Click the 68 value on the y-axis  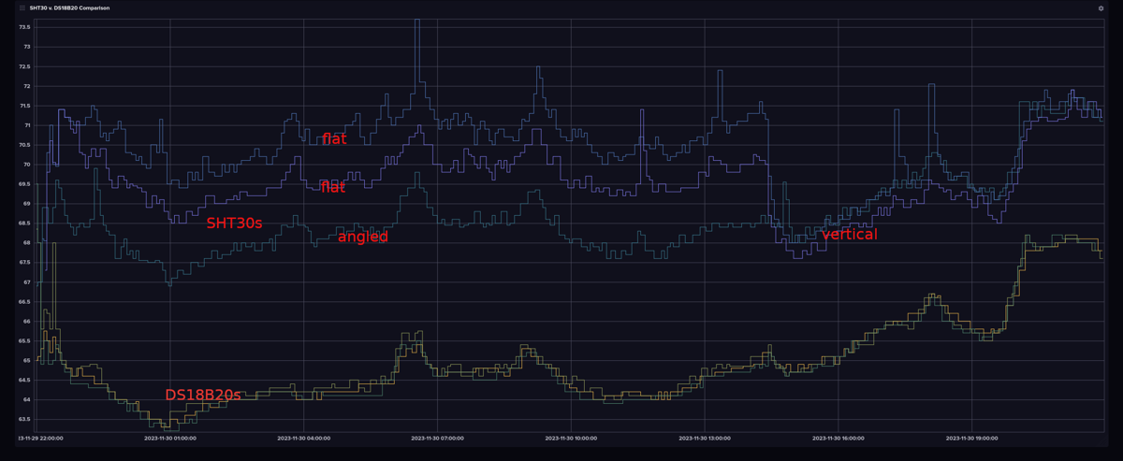click(27, 243)
